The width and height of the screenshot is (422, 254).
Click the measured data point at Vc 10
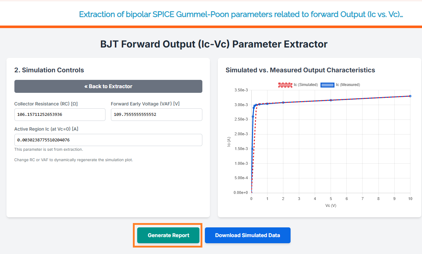[410, 96]
